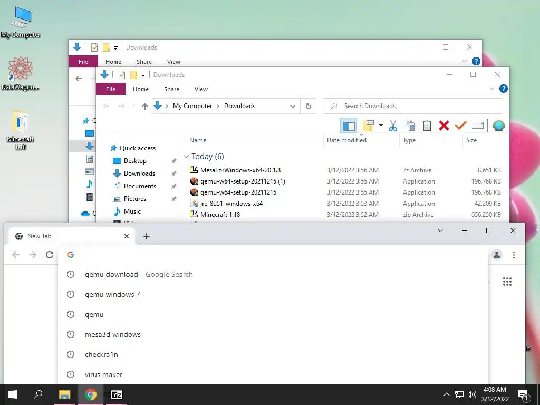The height and width of the screenshot is (405, 540).
Task: Choose the 'mesa3d windows' suggestion
Action: click(274, 334)
